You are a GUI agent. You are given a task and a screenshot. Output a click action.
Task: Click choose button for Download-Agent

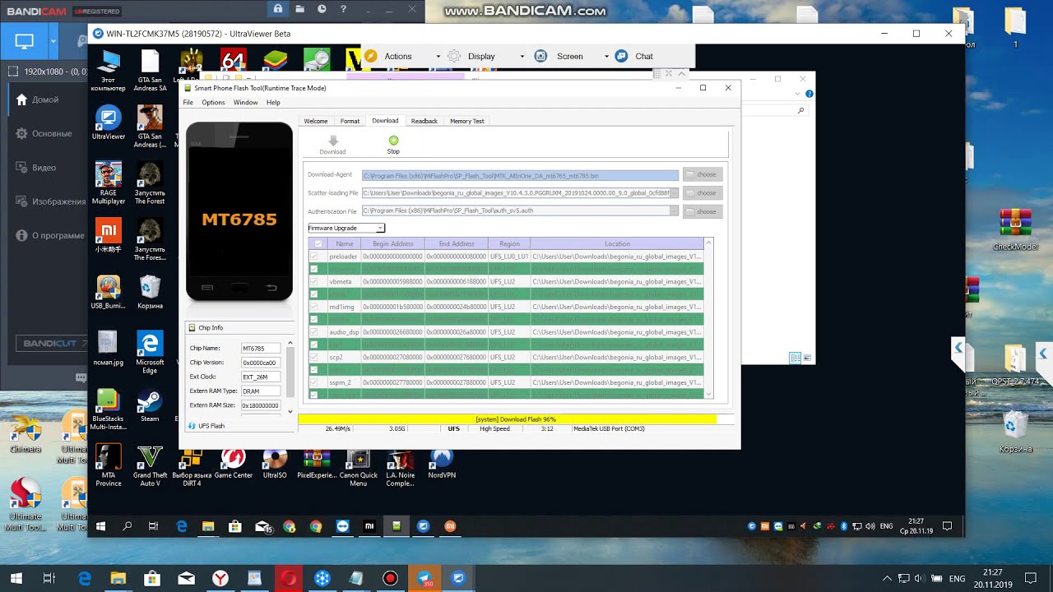[703, 174]
